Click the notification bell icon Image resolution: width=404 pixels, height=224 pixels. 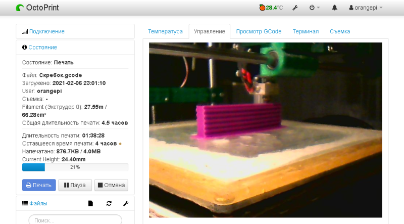point(334,8)
